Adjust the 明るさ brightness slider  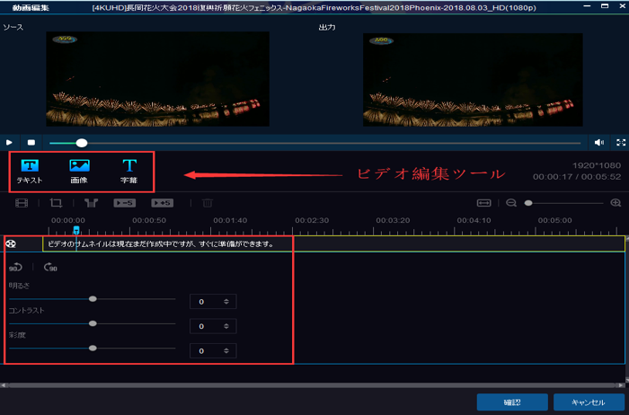coord(93,299)
